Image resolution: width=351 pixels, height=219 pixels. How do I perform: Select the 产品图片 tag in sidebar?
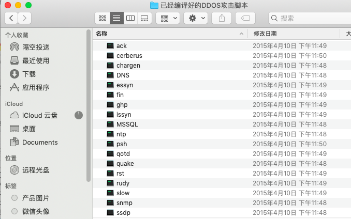30,198
